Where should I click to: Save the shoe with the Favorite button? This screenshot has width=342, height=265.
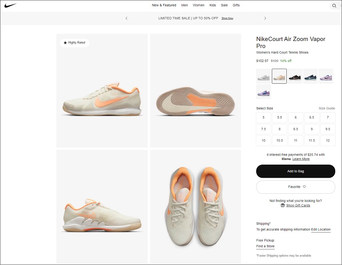click(x=296, y=187)
